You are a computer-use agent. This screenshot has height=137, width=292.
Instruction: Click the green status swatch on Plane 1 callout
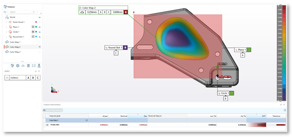pyautogui.click(x=249, y=50)
